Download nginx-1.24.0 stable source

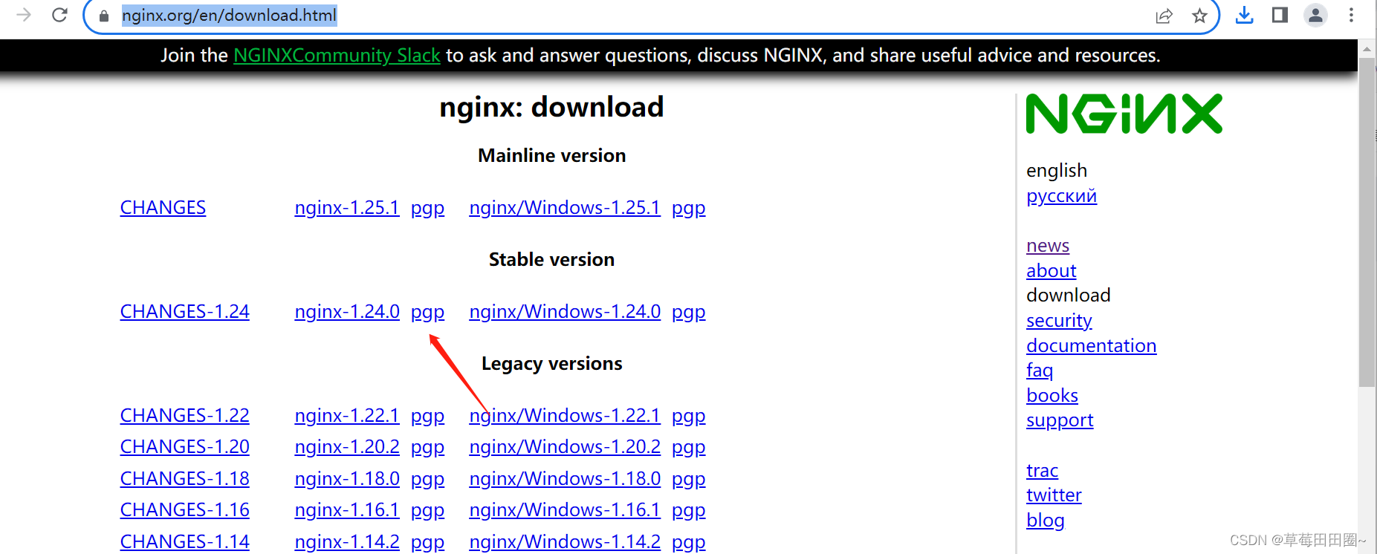pos(347,312)
